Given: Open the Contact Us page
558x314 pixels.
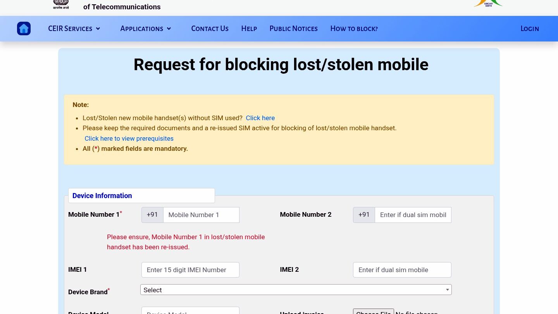Looking at the screenshot, I should [210, 29].
